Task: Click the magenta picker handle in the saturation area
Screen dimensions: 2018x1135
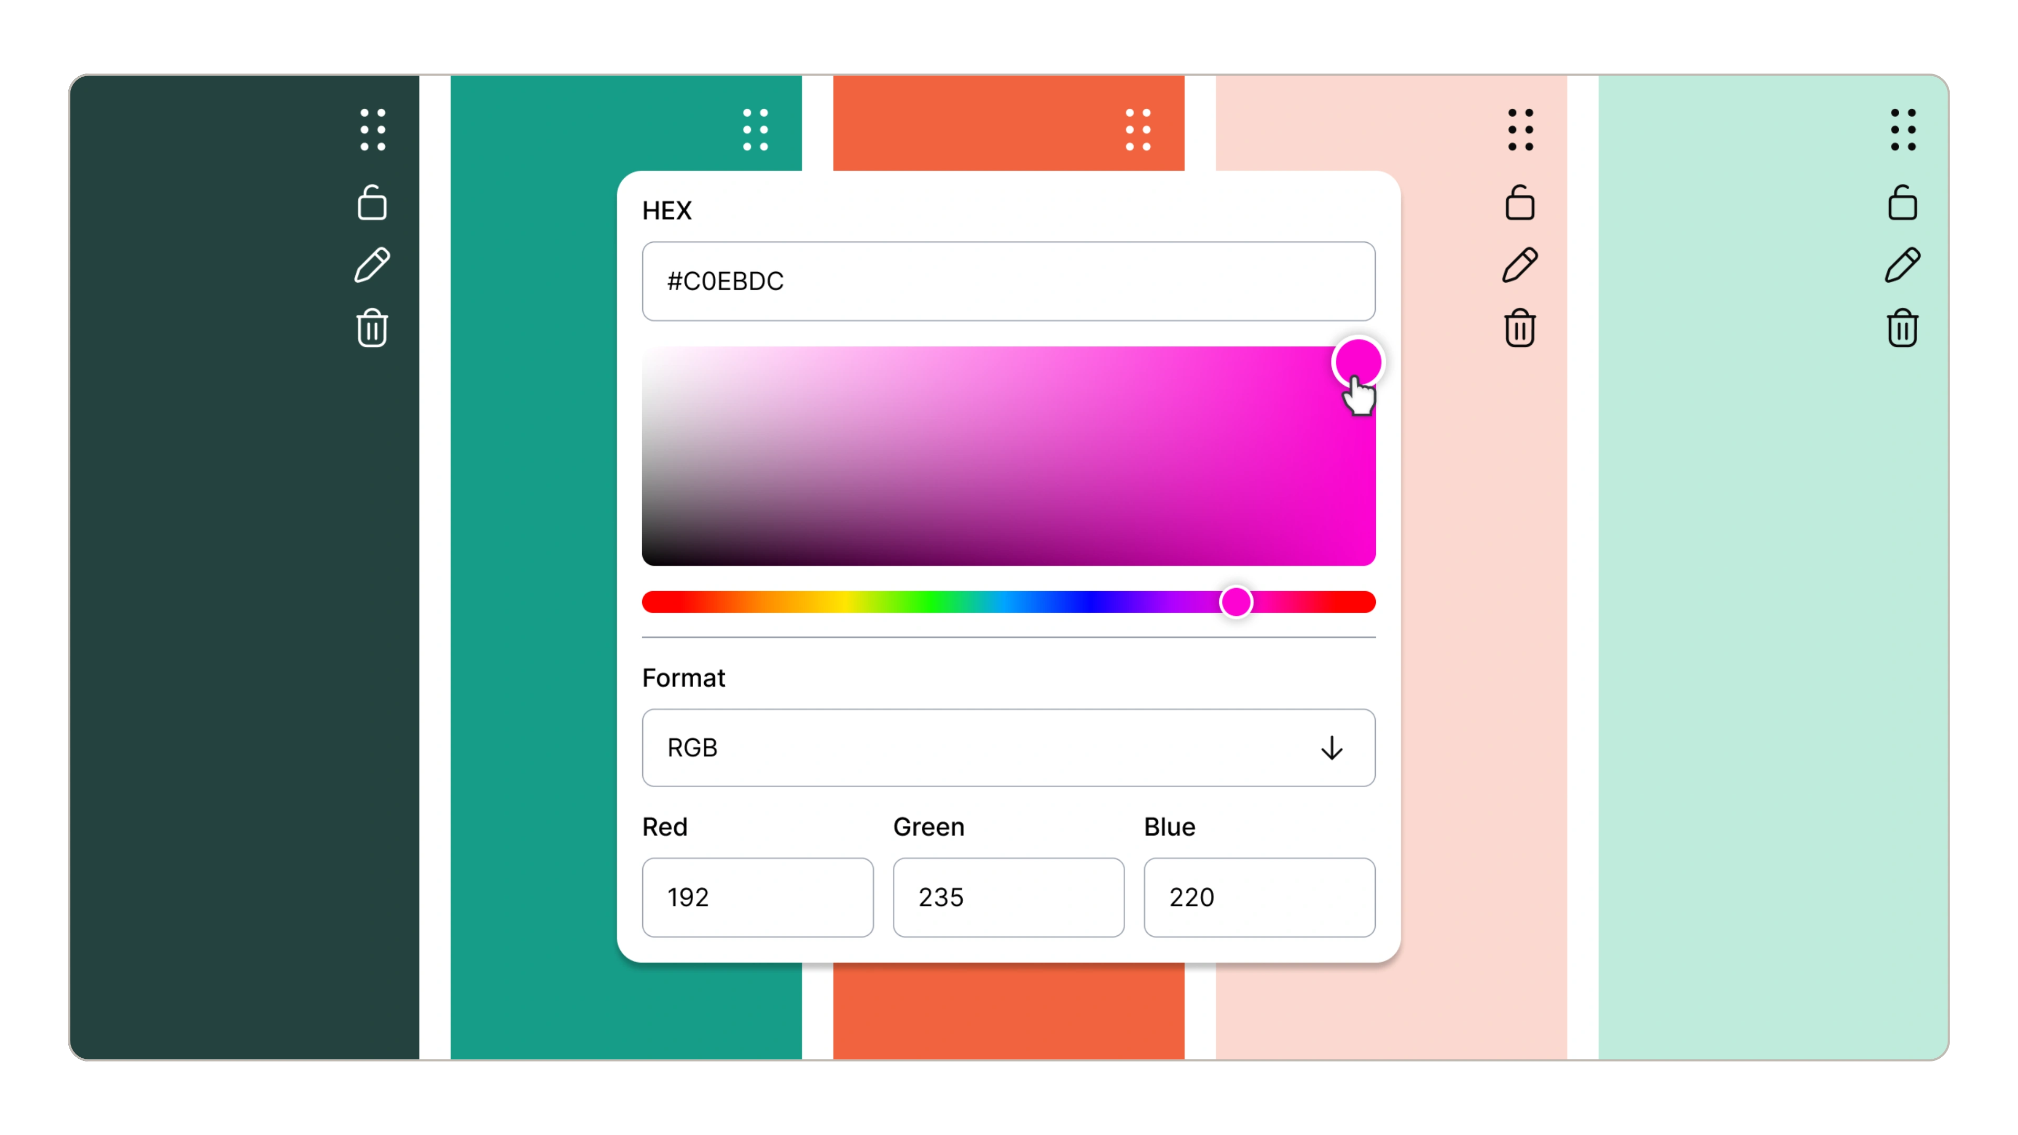Action: (1357, 362)
